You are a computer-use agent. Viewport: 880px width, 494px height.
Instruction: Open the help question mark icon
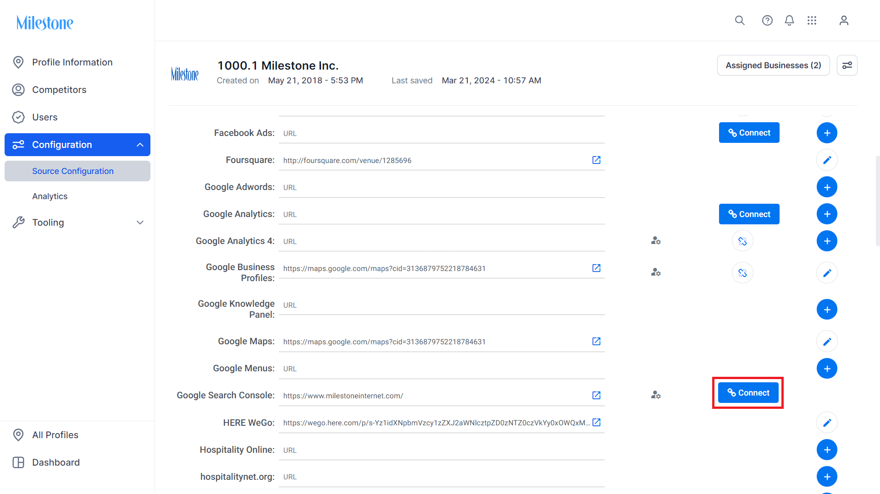767,21
